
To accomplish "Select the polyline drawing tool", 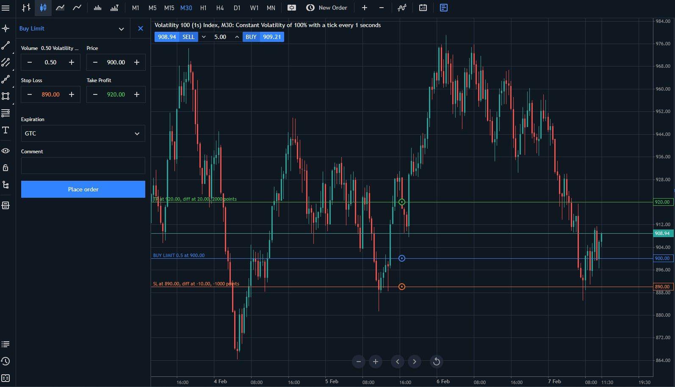I will click(6, 79).
